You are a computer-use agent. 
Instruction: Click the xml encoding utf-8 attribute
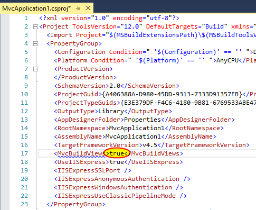[x=142, y=18]
